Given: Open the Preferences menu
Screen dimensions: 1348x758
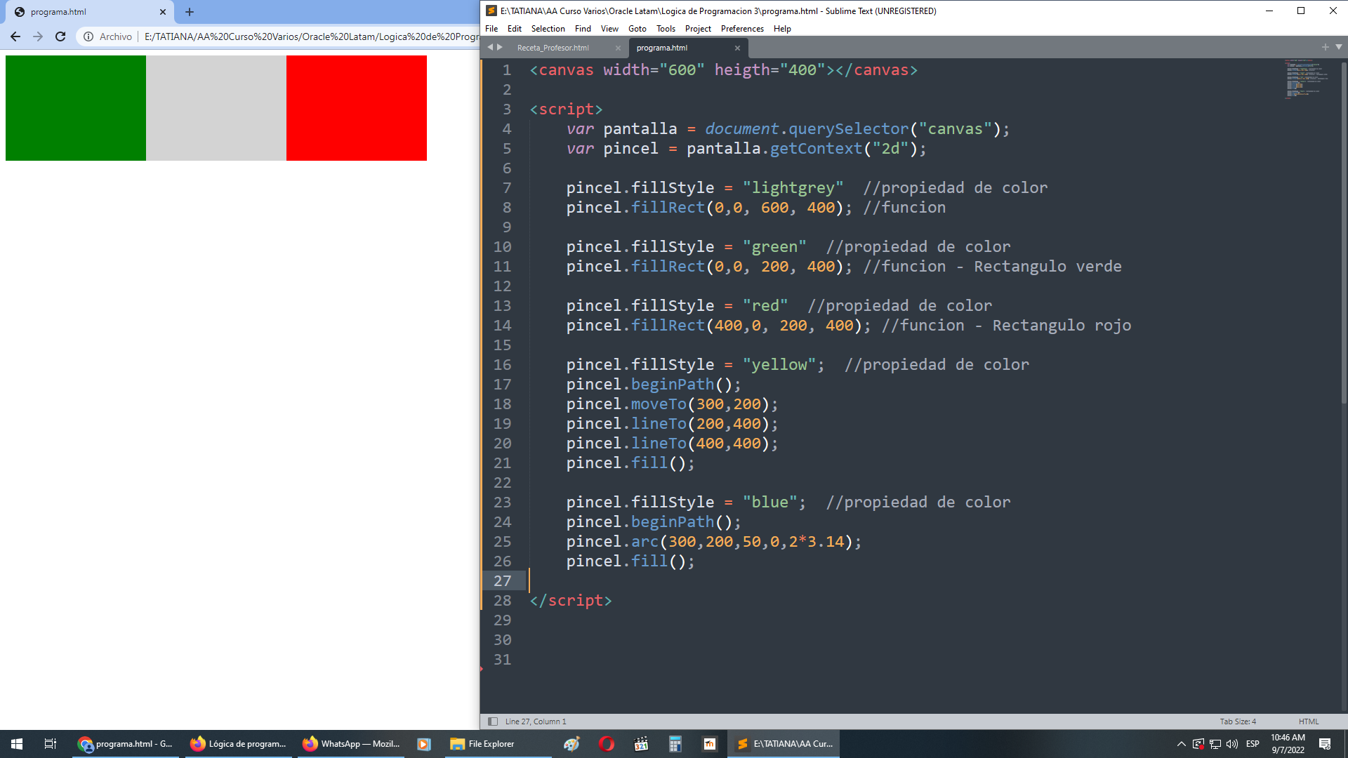Looking at the screenshot, I should 742,29.
